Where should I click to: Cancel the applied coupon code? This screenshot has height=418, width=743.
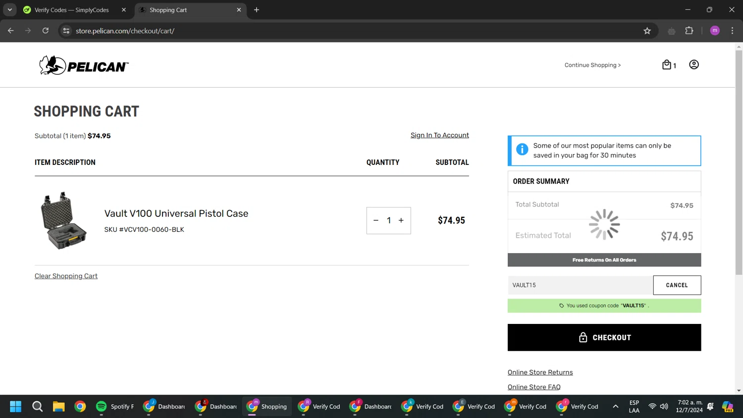(677, 285)
